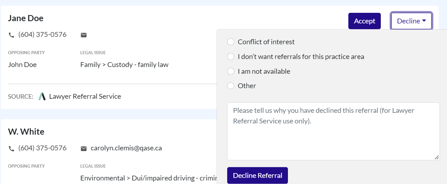Click the phone icon beside Jane Doe's number
Screen dimensions: 447x184
coord(12,35)
